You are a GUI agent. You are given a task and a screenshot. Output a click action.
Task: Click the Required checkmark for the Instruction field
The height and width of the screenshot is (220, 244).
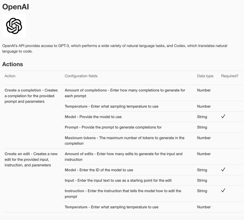coord(223,191)
